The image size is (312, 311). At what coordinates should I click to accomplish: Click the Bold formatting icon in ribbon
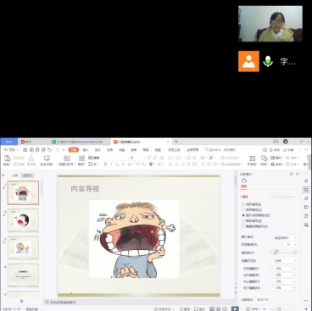[105, 164]
